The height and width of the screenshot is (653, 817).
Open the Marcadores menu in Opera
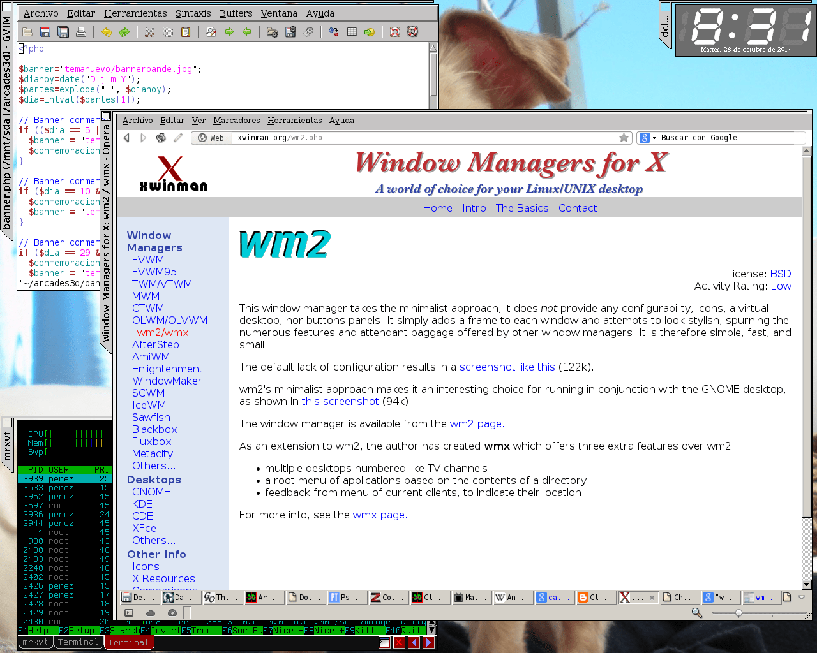tap(237, 121)
